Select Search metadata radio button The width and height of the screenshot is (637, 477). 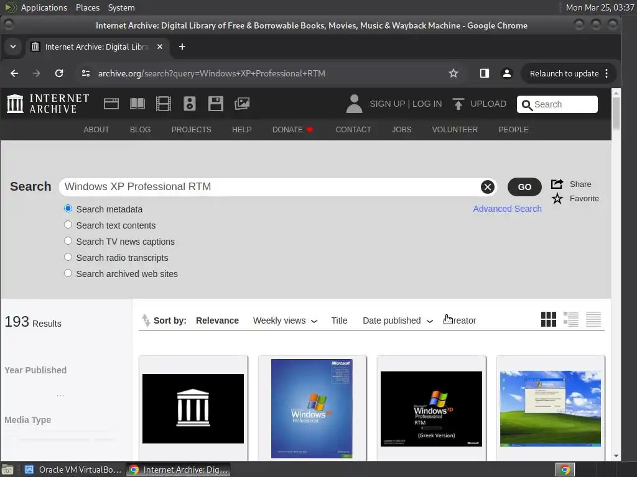tap(68, 209)
